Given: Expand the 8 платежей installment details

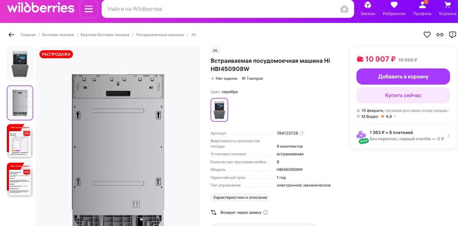Looking at the screenshot, I should click(x=403, y=136).
